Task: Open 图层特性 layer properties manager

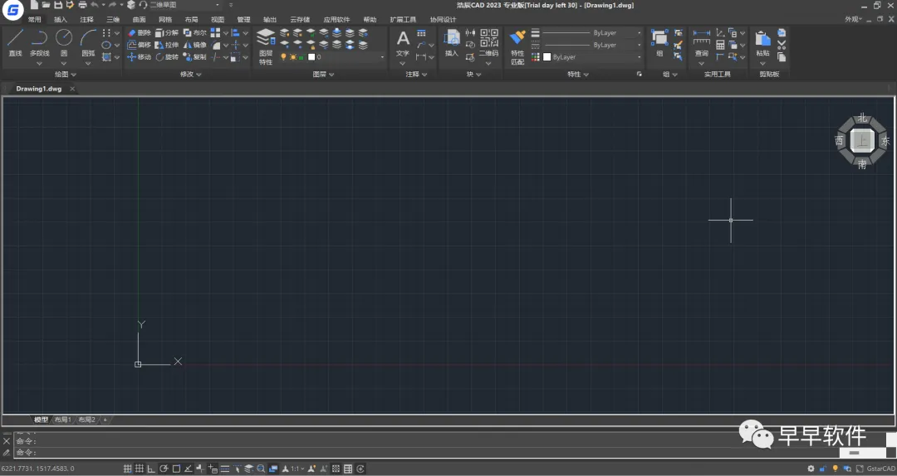Action: pos(266,47)
